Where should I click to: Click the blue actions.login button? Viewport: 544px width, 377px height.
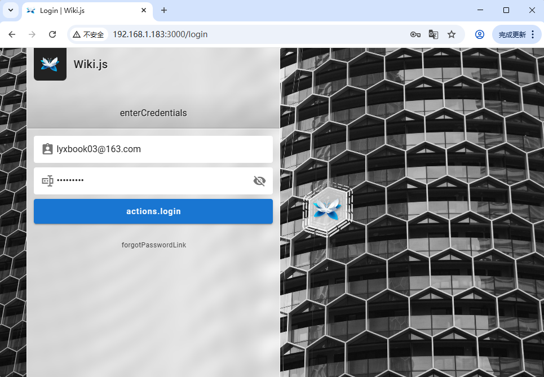click(153, 211)
